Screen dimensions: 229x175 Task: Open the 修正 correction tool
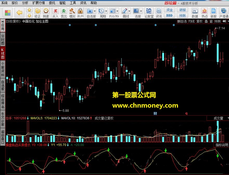coord(38,12)
